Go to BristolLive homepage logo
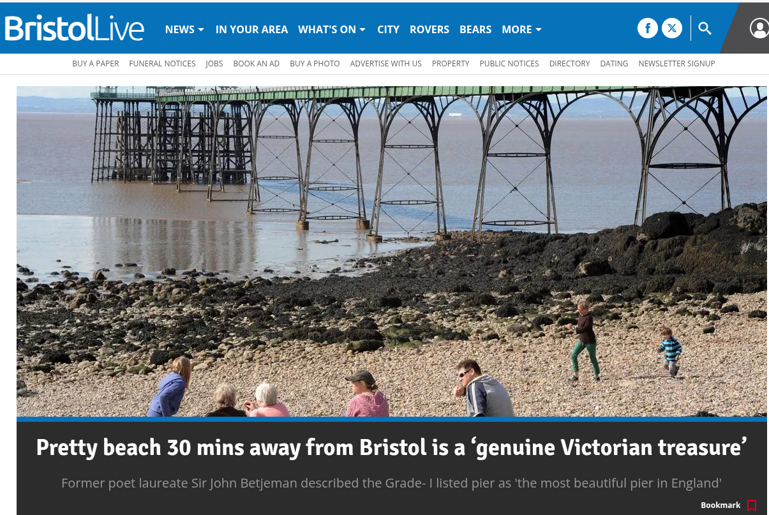This screenshot has width=769, height=515. click(x=74, y=28)
